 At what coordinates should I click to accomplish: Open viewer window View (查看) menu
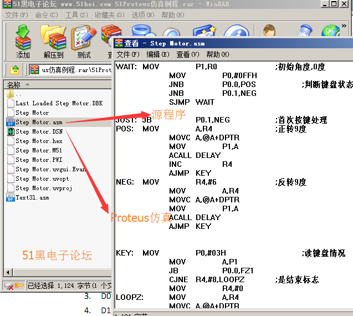point(188,54)
